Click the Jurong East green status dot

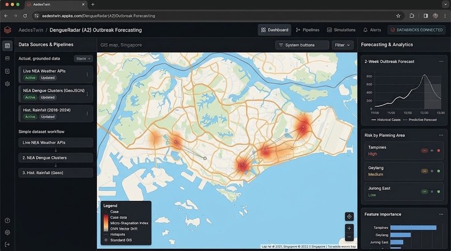coord(439,191)
